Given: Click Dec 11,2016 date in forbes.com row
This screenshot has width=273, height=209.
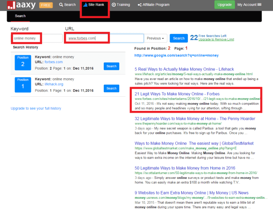Looking at the screenshot, I should 83,68.
